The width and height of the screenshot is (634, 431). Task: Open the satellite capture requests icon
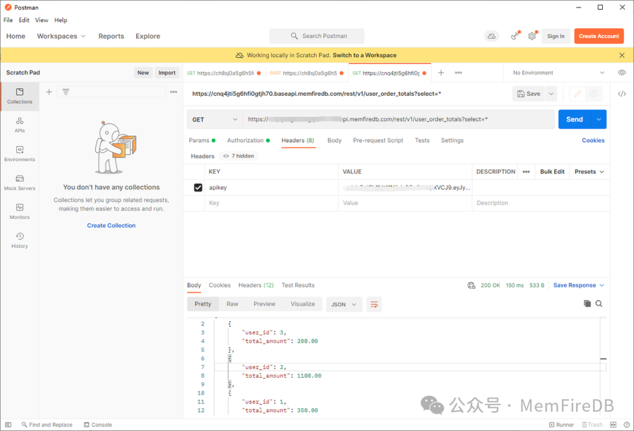[x=515, y=36]
